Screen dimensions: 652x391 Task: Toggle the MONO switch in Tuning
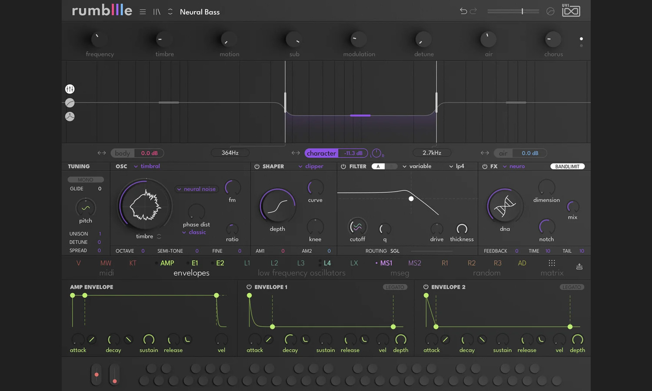point(86,179)
